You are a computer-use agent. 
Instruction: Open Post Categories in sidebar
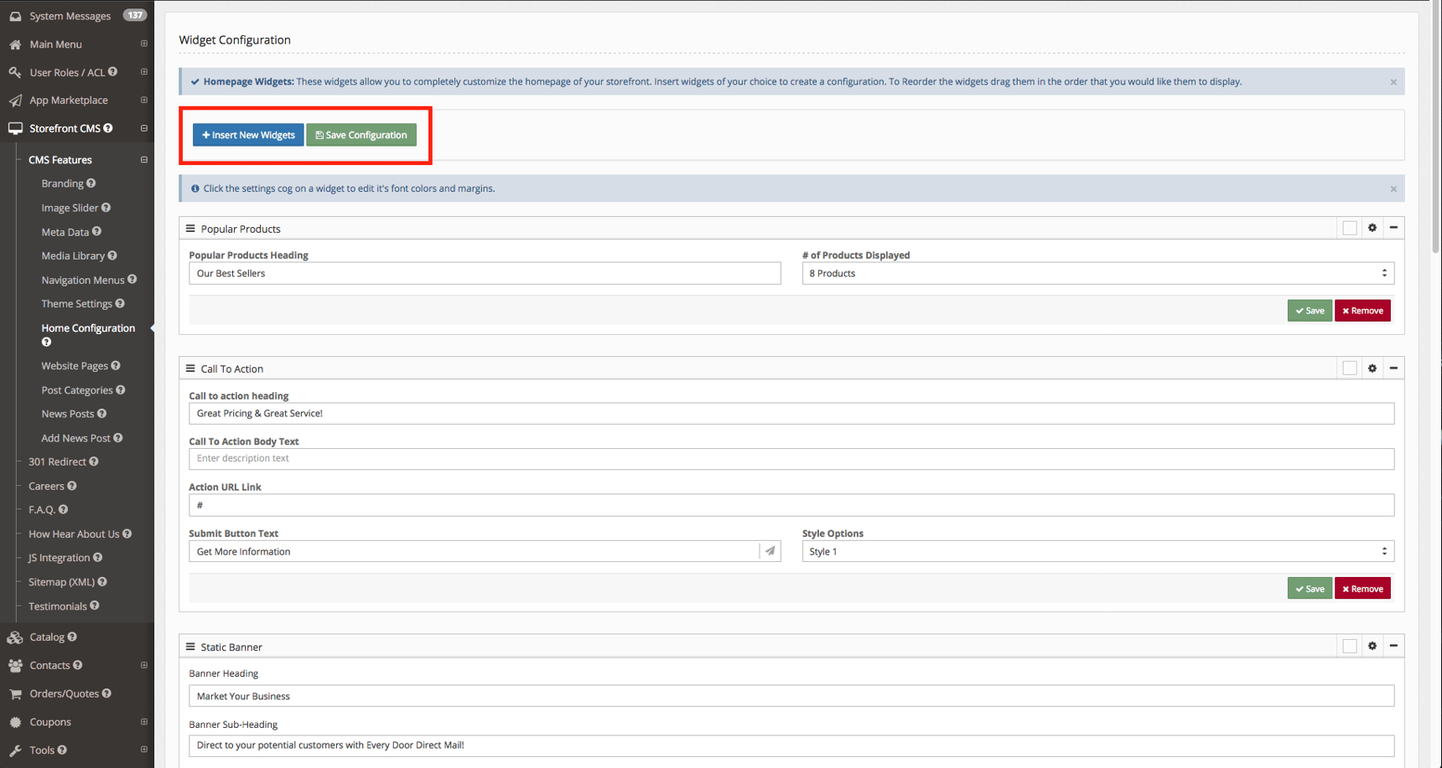point(77,390)
